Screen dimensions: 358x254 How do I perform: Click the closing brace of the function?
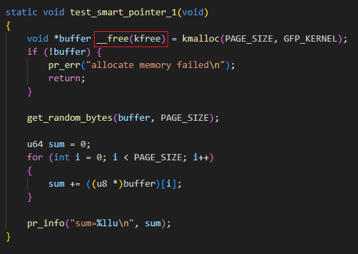click(x=8, y=237)
